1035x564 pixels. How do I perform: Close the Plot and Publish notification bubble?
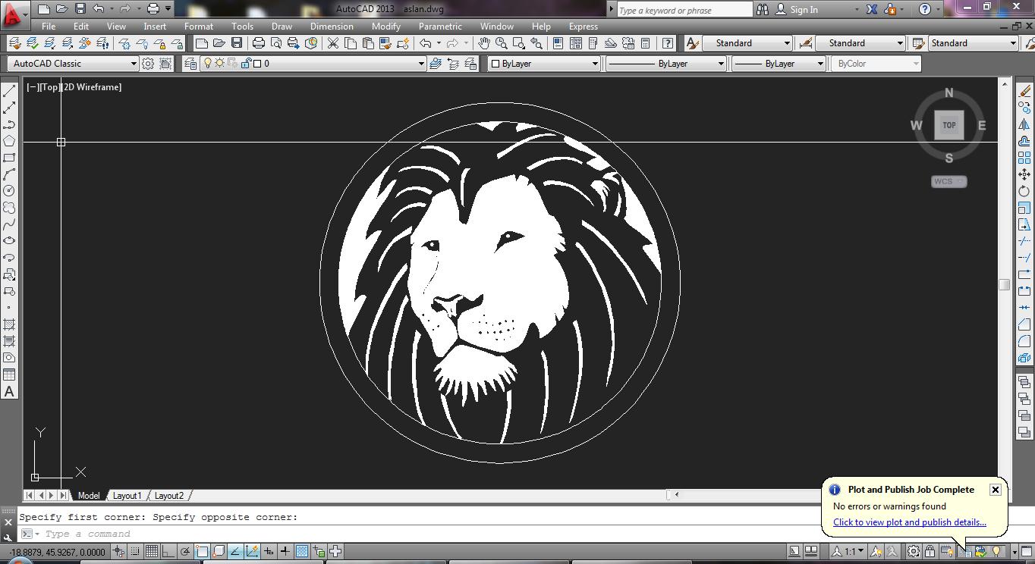[996, 490]
